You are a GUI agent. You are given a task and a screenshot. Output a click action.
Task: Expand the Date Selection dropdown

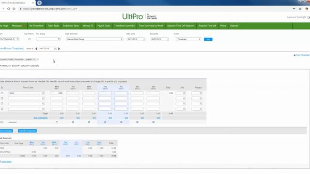pos(94,39)
